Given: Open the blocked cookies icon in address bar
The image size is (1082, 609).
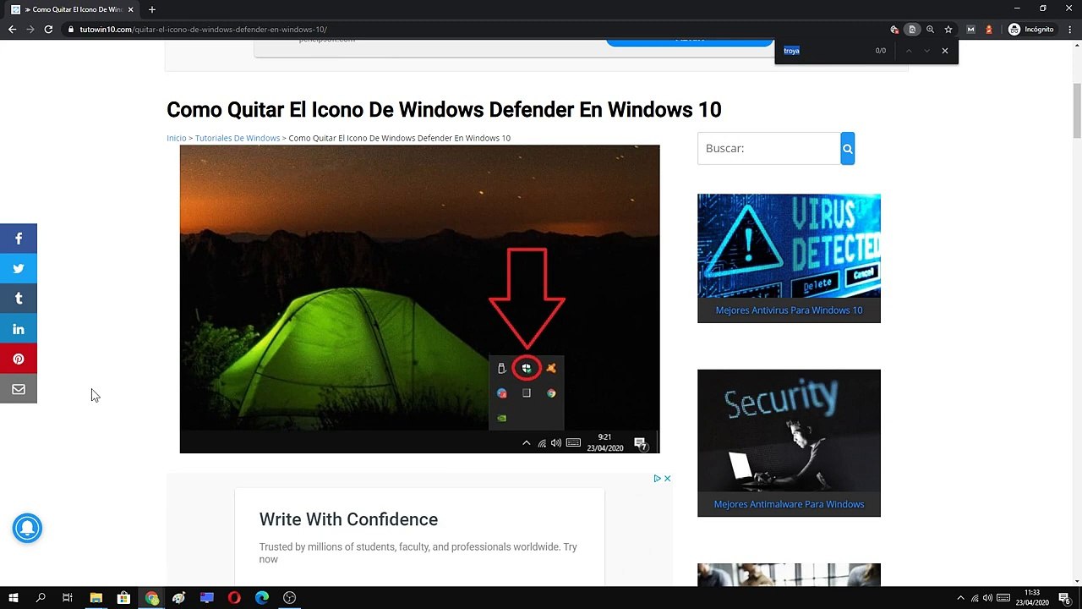Looking at the screenshot, I should pyautogui.click(x=894, y=30).
